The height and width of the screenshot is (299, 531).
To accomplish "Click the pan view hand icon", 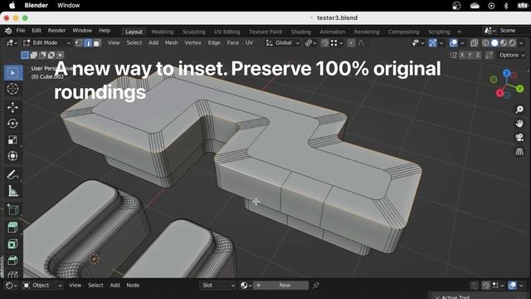I will pyautogui.click(x=519, y=124).
